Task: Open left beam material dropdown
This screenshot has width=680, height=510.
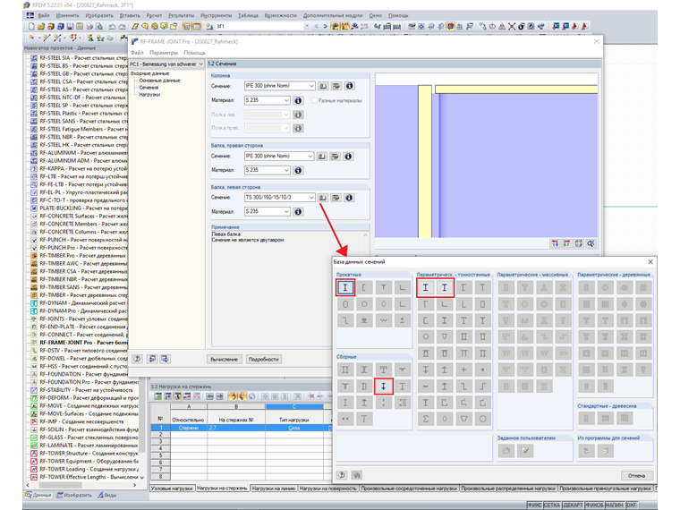Action: click(286, 212)
